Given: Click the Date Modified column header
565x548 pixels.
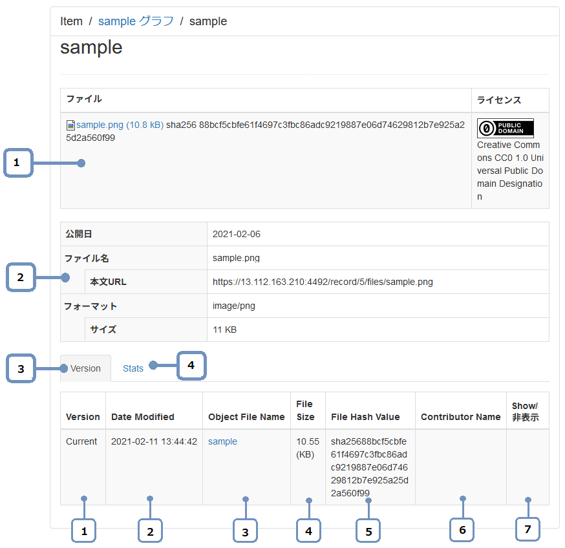Looking at the screenshot, I should point(142,417).
